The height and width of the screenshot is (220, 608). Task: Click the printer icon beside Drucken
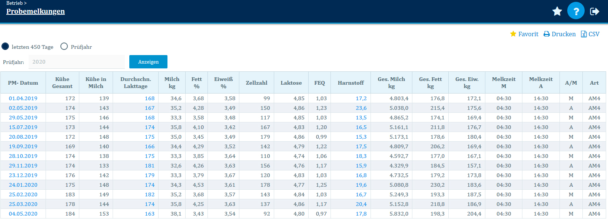click(x=546, y=34)
